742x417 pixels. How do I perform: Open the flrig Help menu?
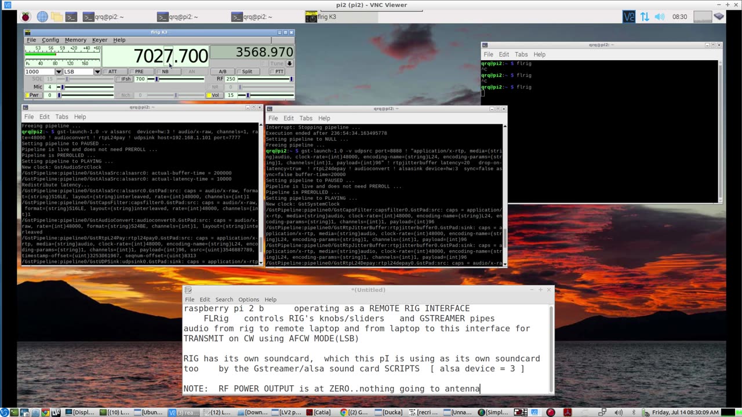(x=119, y=40)
